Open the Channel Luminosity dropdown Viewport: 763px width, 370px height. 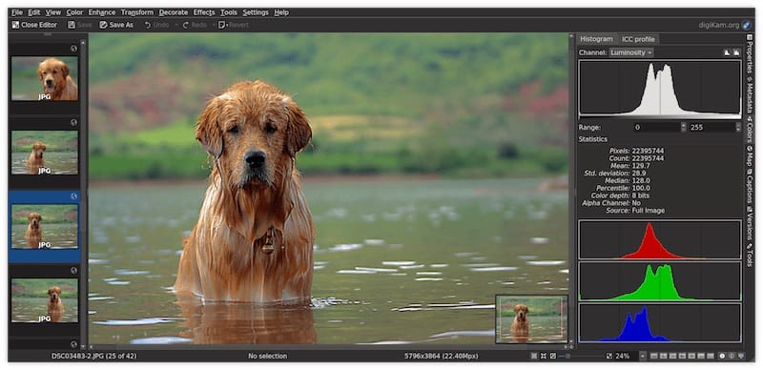pos(631,52)
